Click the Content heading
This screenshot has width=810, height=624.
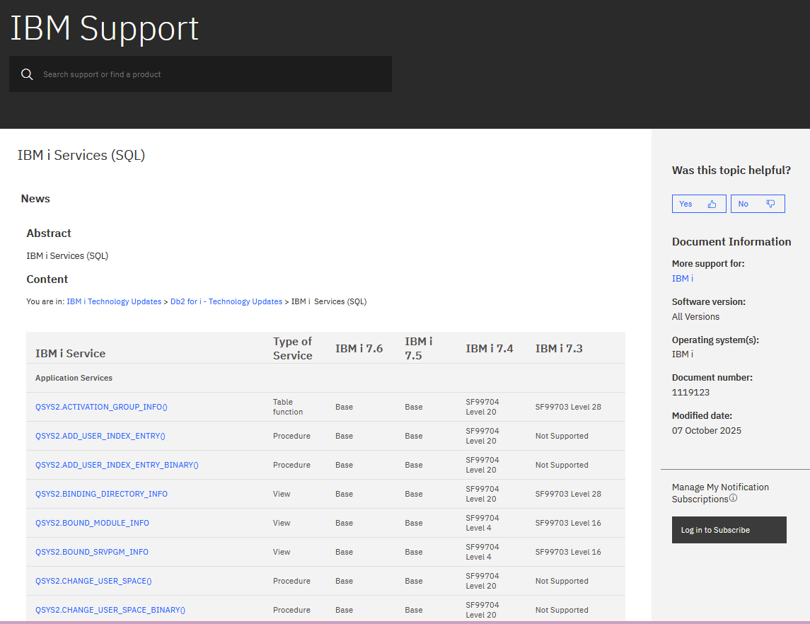point(47,279)
